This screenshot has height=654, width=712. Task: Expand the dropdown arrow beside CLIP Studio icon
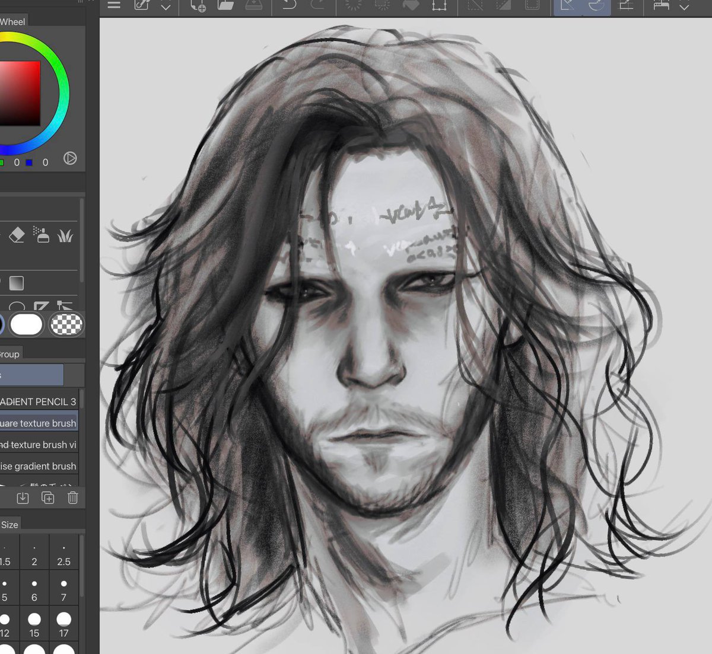166,7
